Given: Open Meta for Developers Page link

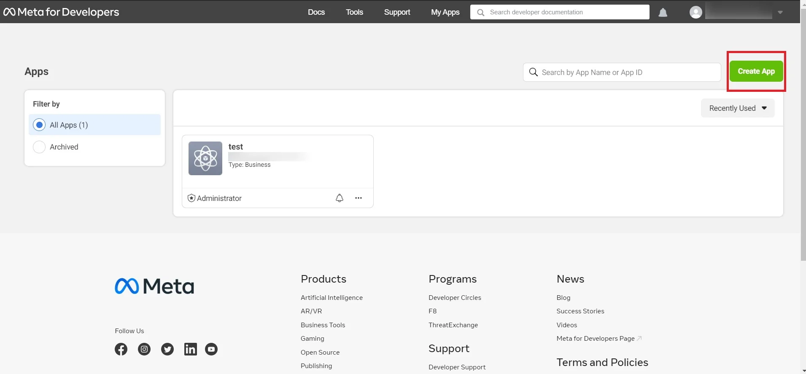Looking at the screenshot, I should click(596, 338).
